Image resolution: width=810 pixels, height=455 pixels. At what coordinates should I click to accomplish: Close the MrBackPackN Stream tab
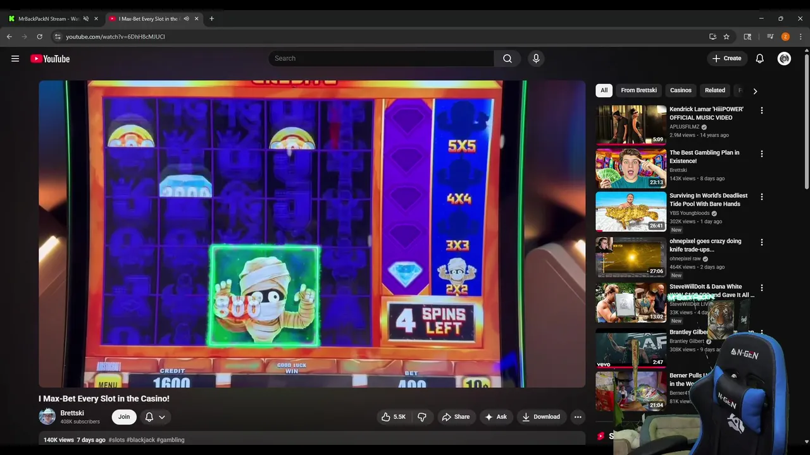point(96,19)
